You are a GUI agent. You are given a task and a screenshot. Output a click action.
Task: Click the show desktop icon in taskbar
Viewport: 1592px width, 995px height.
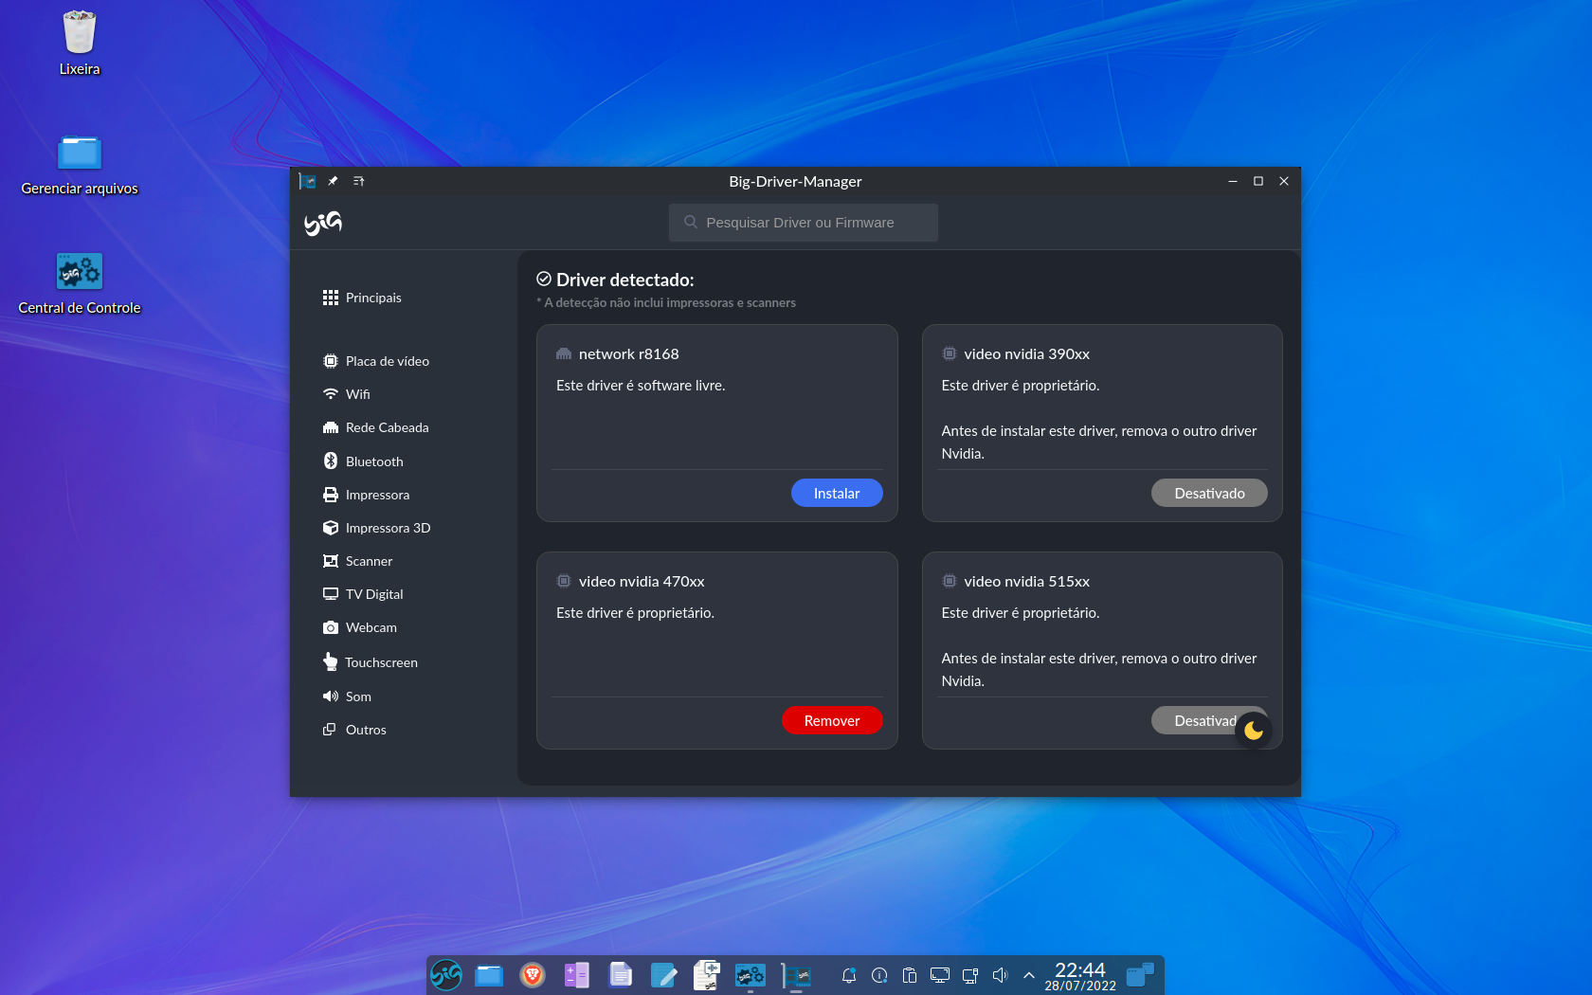[1141, 975]
